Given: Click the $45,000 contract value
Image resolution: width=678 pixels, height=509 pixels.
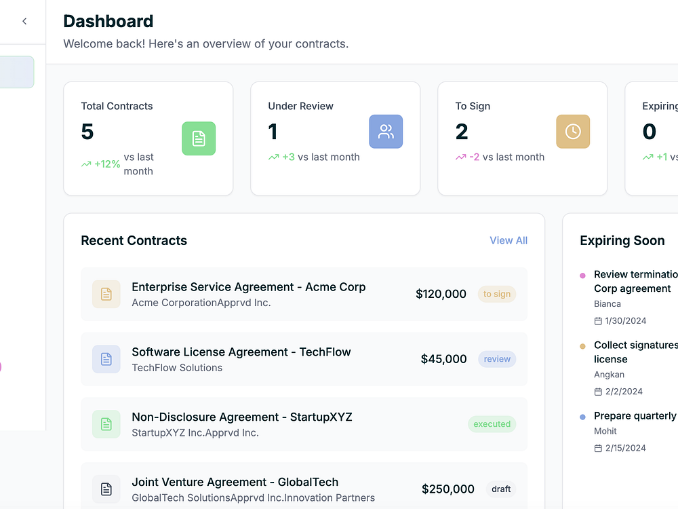Looking at the screenshot, I should (443, 359).
